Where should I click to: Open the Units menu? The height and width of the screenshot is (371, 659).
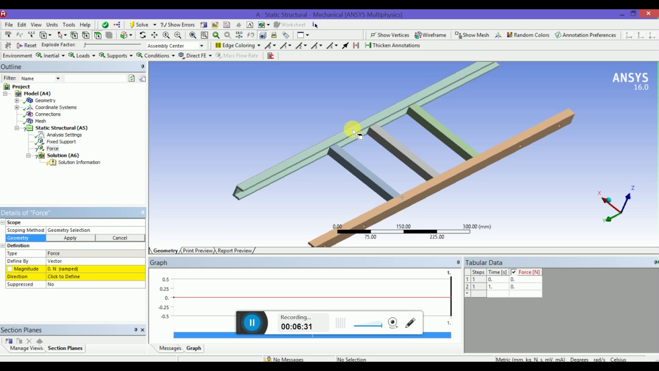[x=52, y=25]
